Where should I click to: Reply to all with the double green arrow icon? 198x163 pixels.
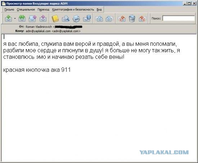coord(22,18)
